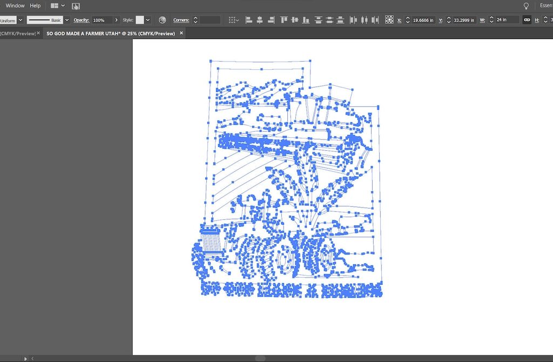Click the graphic Style swatch
The width and height of the screenshot is (553, 362).
(140, 20)
